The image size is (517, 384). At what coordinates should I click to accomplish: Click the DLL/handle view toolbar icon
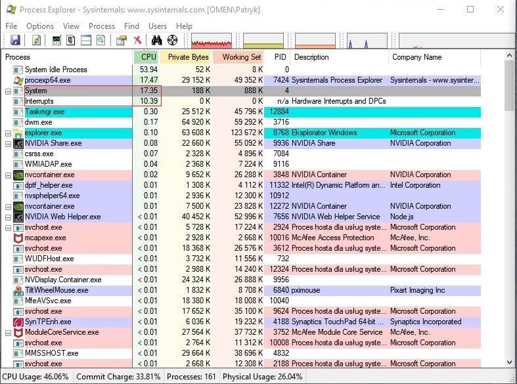click(101, 40)
